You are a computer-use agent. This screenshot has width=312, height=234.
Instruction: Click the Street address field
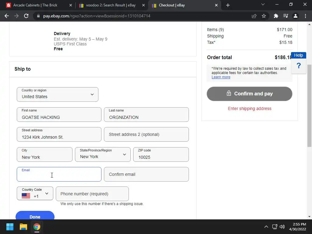pyautogui.click(x=59, y=134)
